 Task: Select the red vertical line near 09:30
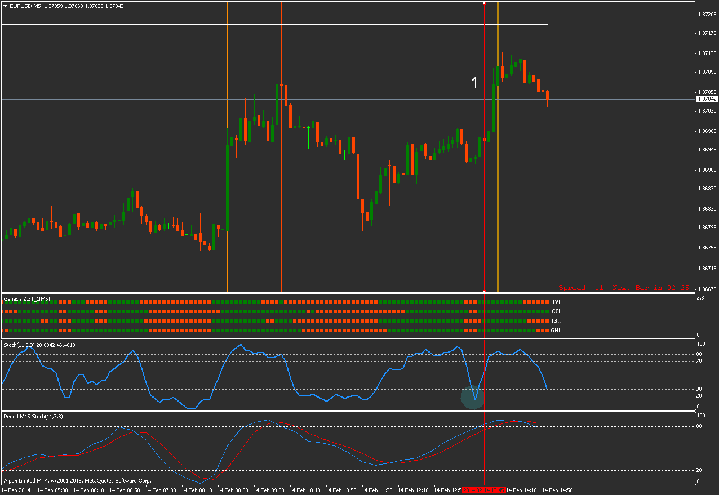pos(281,147)
